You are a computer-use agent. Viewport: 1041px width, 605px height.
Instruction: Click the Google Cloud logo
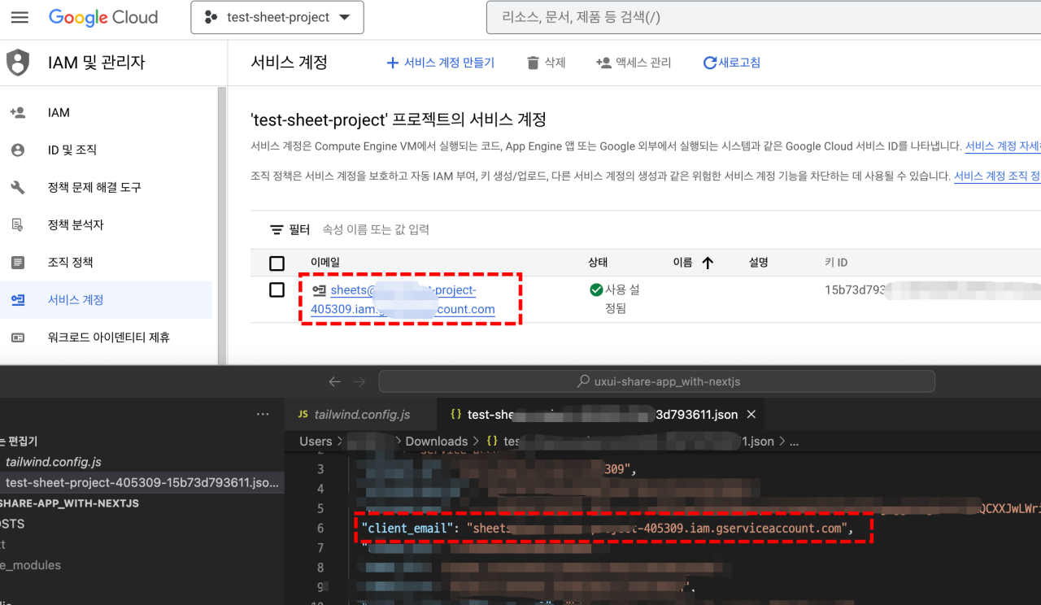103,17
